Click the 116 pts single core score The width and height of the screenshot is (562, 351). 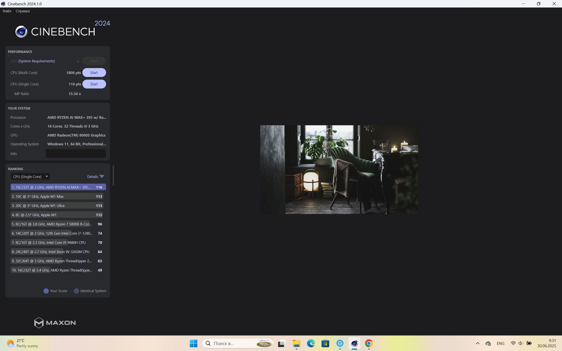75,84
